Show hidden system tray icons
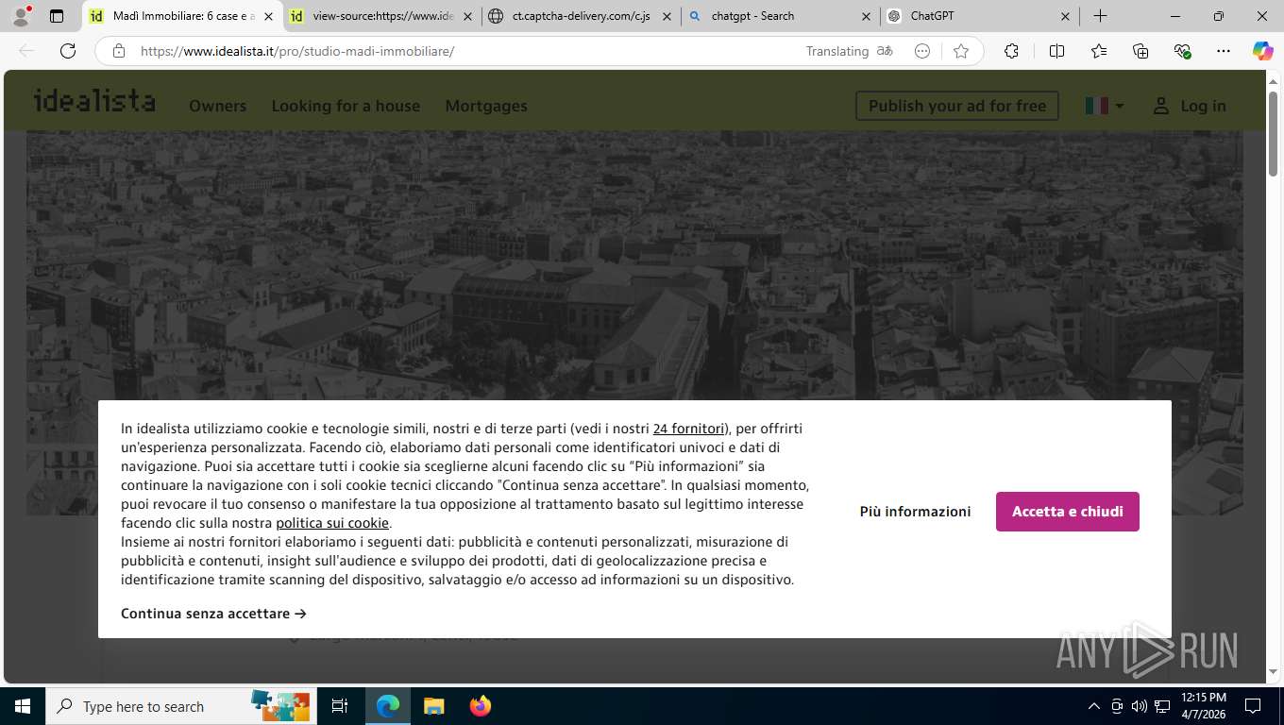This screenshot has height=725, width=1284. point(1094,706)
